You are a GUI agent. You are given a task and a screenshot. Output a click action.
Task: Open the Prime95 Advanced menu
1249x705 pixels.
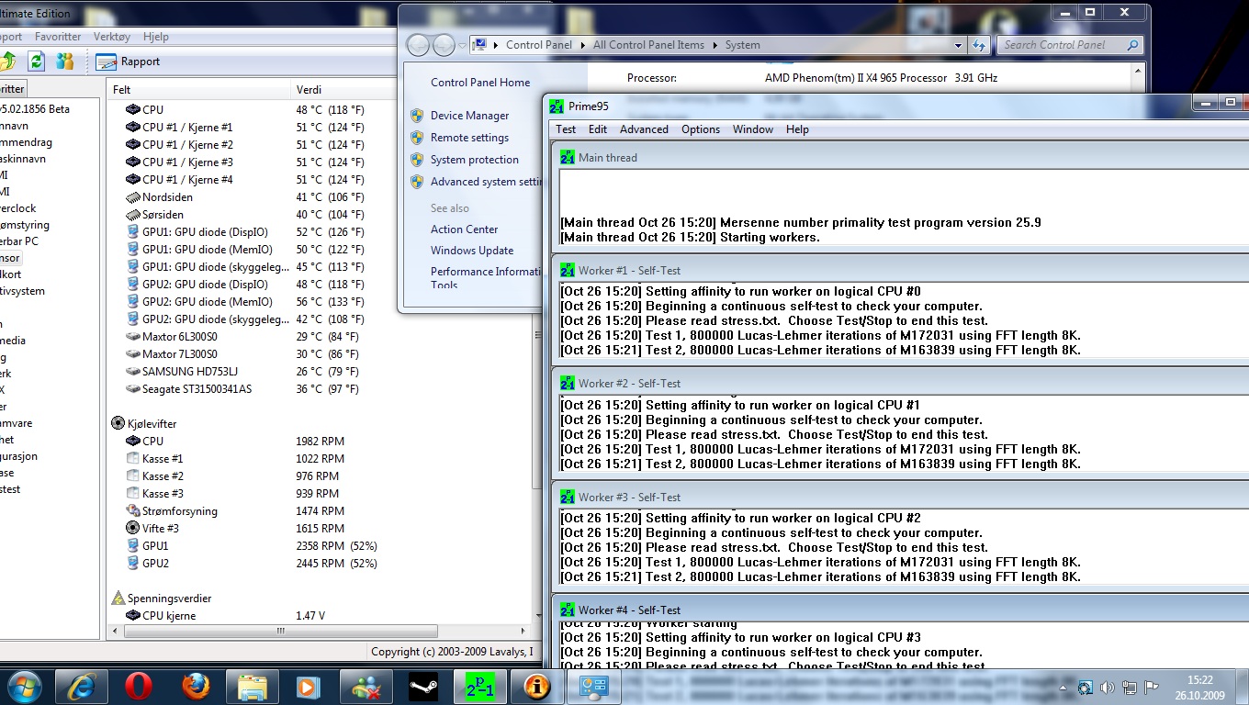[x=644, y=129]
